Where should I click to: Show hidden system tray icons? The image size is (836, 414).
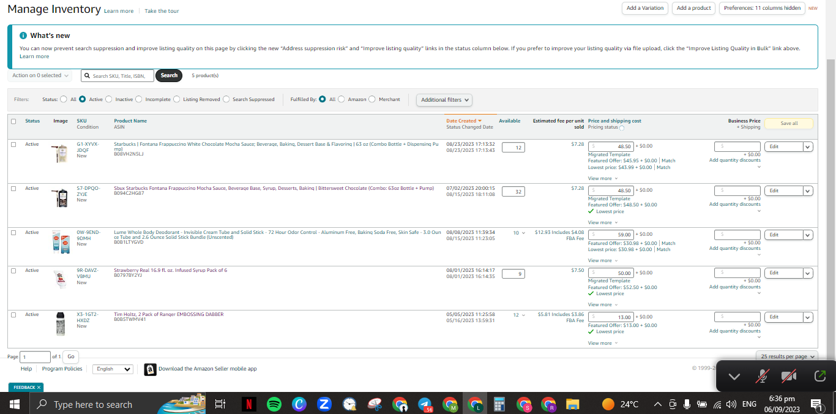[x=657, y=404]
